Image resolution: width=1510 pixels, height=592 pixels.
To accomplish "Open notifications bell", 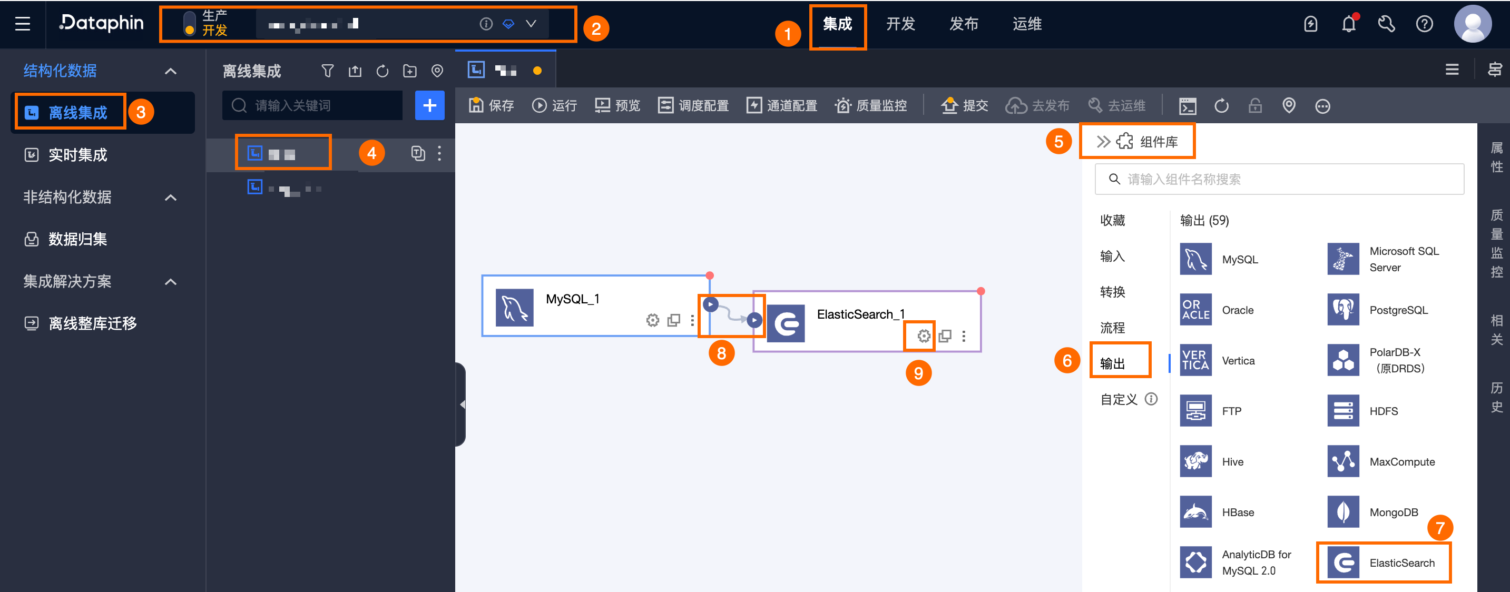I will click(1349, 24).
